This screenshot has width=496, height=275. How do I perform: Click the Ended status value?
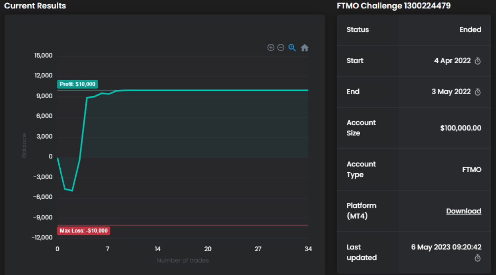[x=470, y=30]
